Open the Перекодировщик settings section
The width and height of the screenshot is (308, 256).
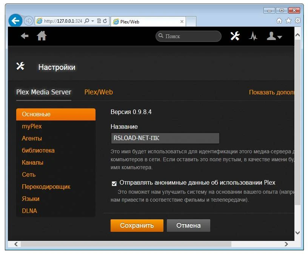(x=46, y=187)
